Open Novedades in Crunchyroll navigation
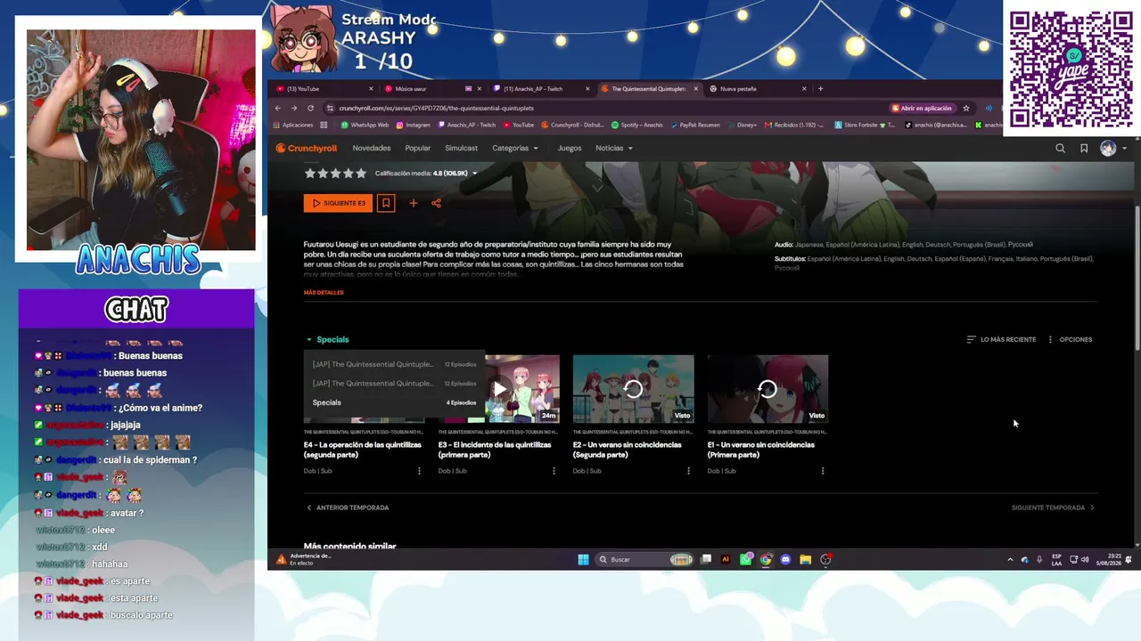 [x=372, y=149]
